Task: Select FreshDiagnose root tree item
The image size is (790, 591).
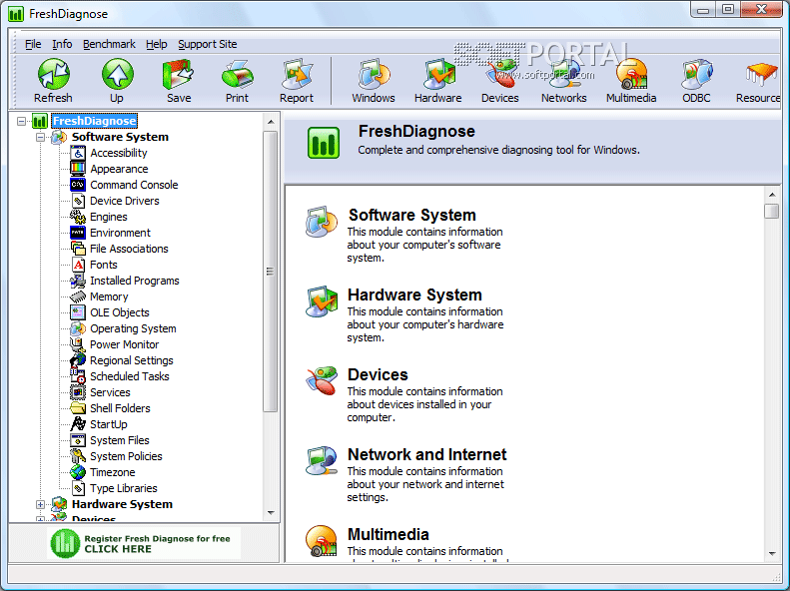Action: tap(94, 121)
